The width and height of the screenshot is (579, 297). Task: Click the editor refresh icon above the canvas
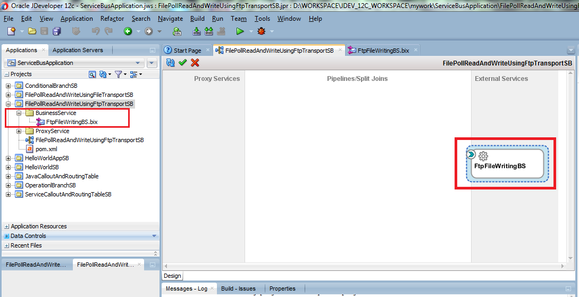tap(170, 62)
